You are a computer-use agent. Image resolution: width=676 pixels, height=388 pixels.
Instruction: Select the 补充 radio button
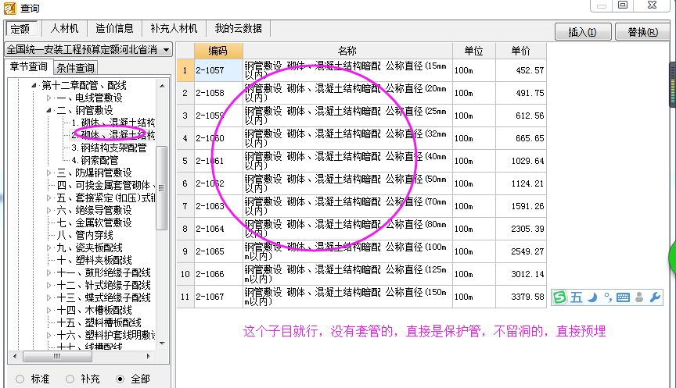tap(70, 379)
